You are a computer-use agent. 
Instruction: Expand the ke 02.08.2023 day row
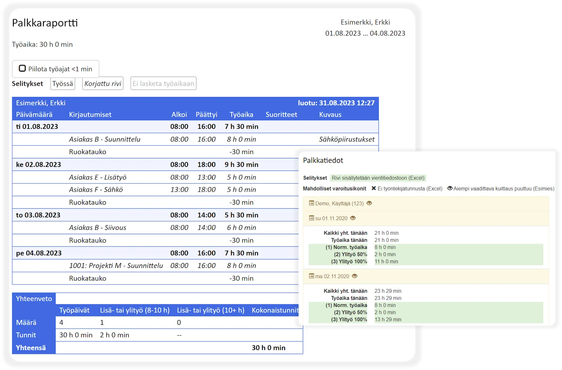click(x=39, y=165)
